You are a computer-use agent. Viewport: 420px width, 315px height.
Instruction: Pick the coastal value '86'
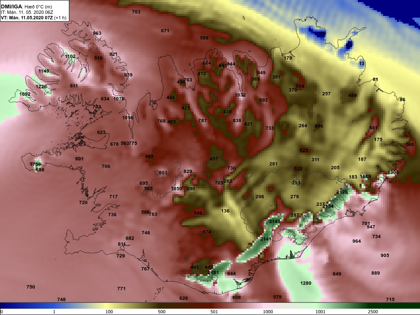point(402,100)
